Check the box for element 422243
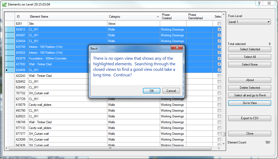The height and width of the screenshot is (159, 278). 219,76
